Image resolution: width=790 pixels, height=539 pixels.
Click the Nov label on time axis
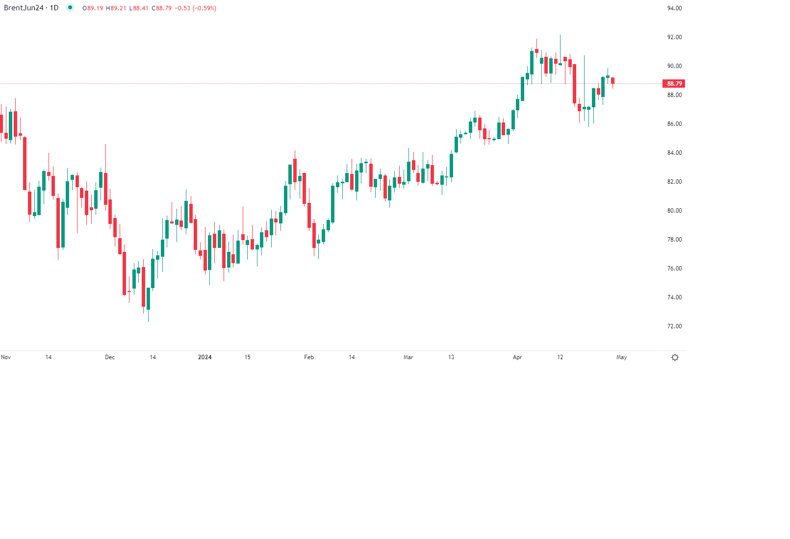(x=6, y=357)
